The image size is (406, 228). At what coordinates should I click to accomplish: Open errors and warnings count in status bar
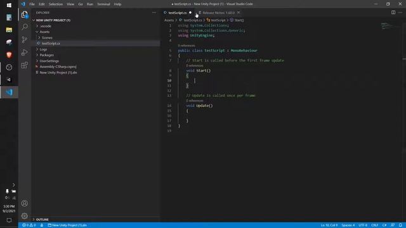[x=29, y=225]
